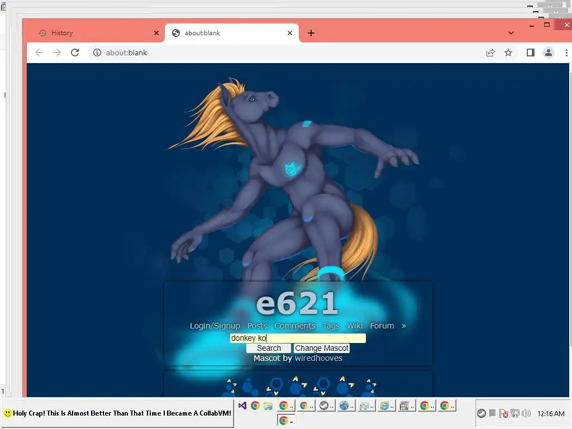Click the address bar showing about:blank
Image resolution: width=572 pixels, height=429 pixels.
coord(284,53)
